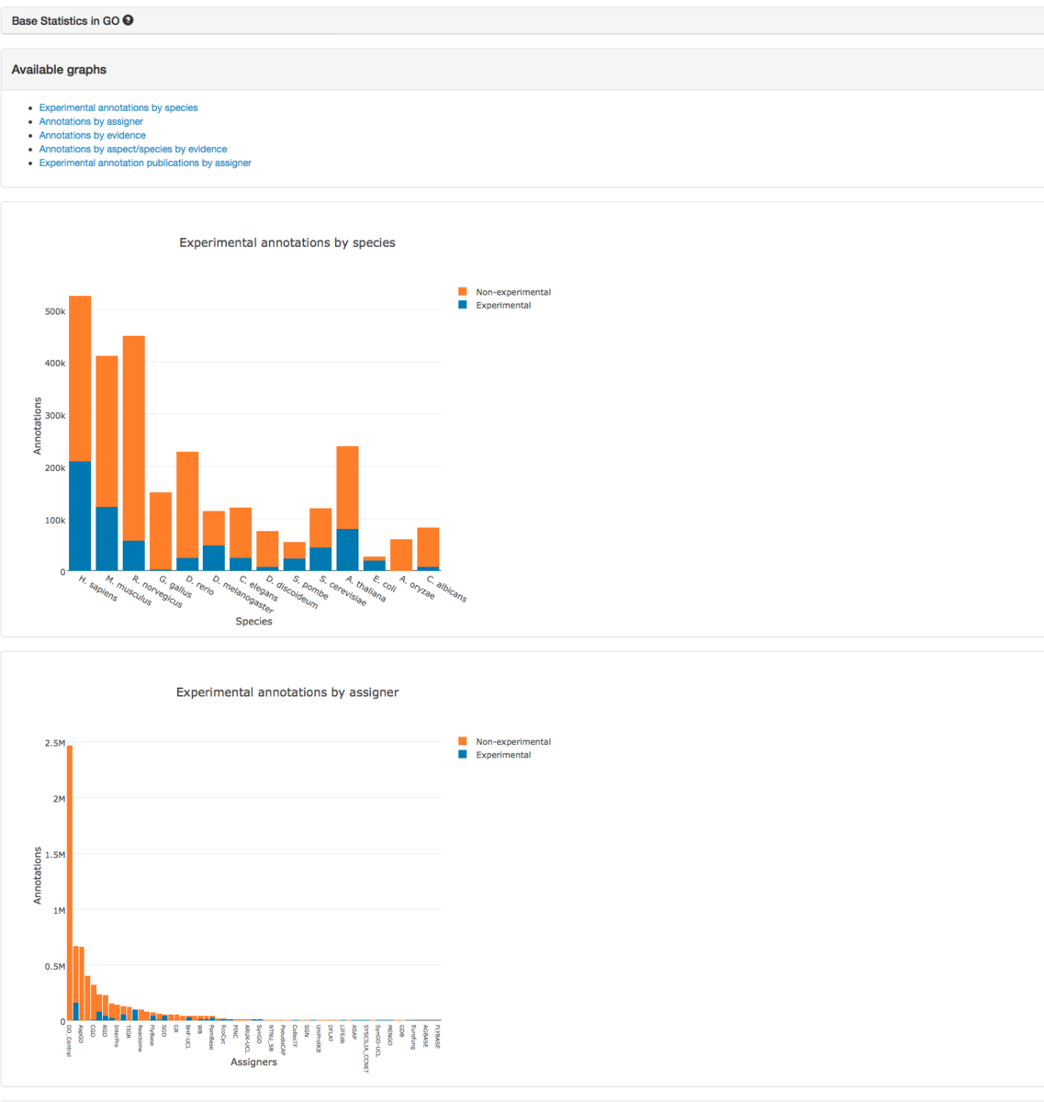Viewport: 1044px width, 1102px height.
Task: Click the R. norvegicus orange bar segment
Action: [133, 438]
